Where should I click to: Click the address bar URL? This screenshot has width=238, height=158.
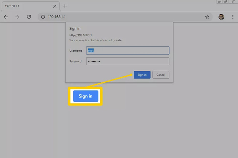coord(119,17)
